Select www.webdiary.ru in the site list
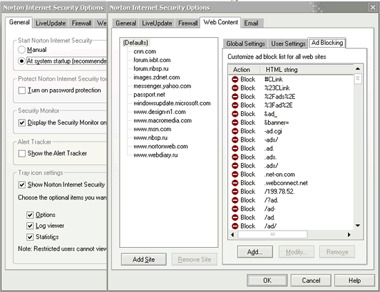The image size is (380, 292). [x=155, y=155]
